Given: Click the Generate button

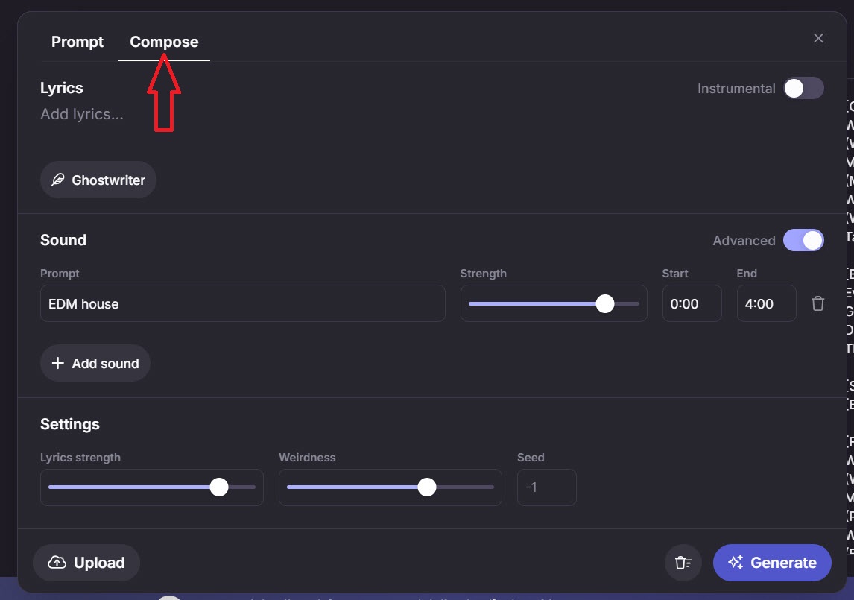Looking at the screenshot, I should tap(772, 562).
